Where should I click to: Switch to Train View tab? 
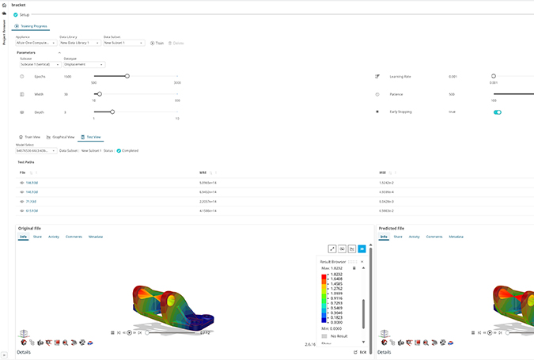point(29,137)
